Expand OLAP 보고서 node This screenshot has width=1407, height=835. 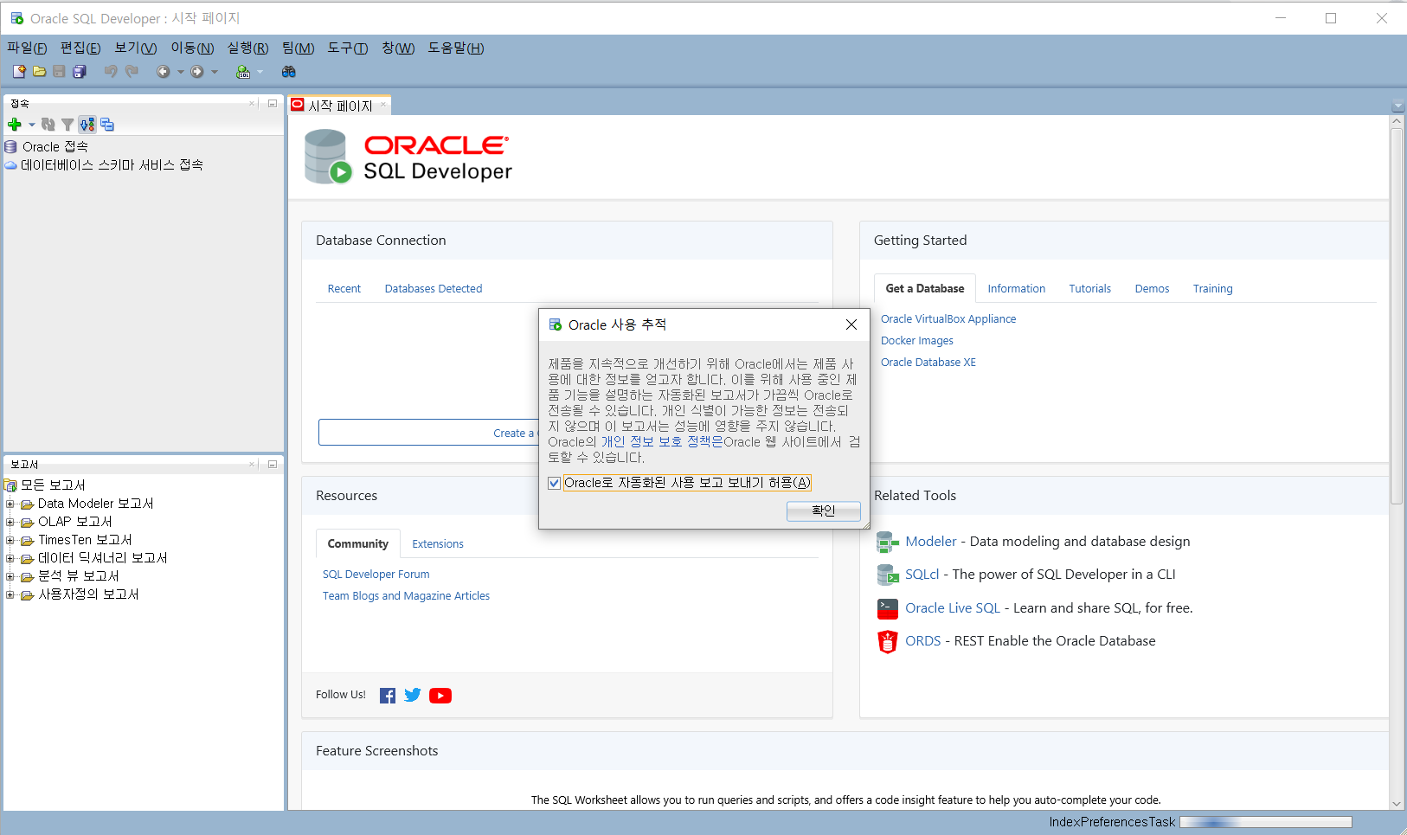point(10,522)
